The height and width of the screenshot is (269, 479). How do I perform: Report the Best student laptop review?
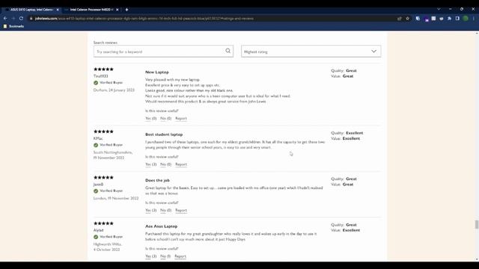[181, 164]
